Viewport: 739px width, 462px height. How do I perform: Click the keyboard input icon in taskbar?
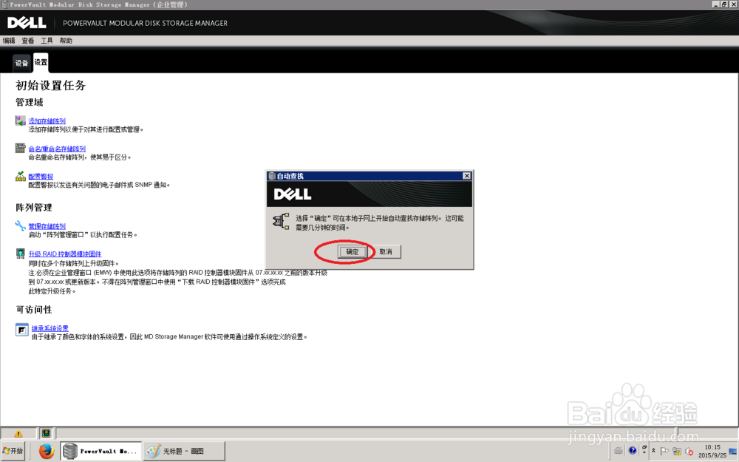619,450
